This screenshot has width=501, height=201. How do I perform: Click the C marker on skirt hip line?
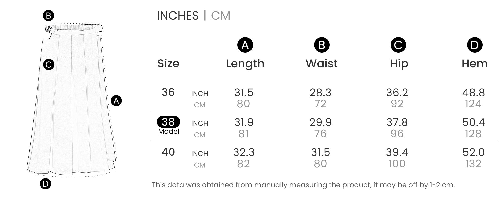(x=49, y=65)
